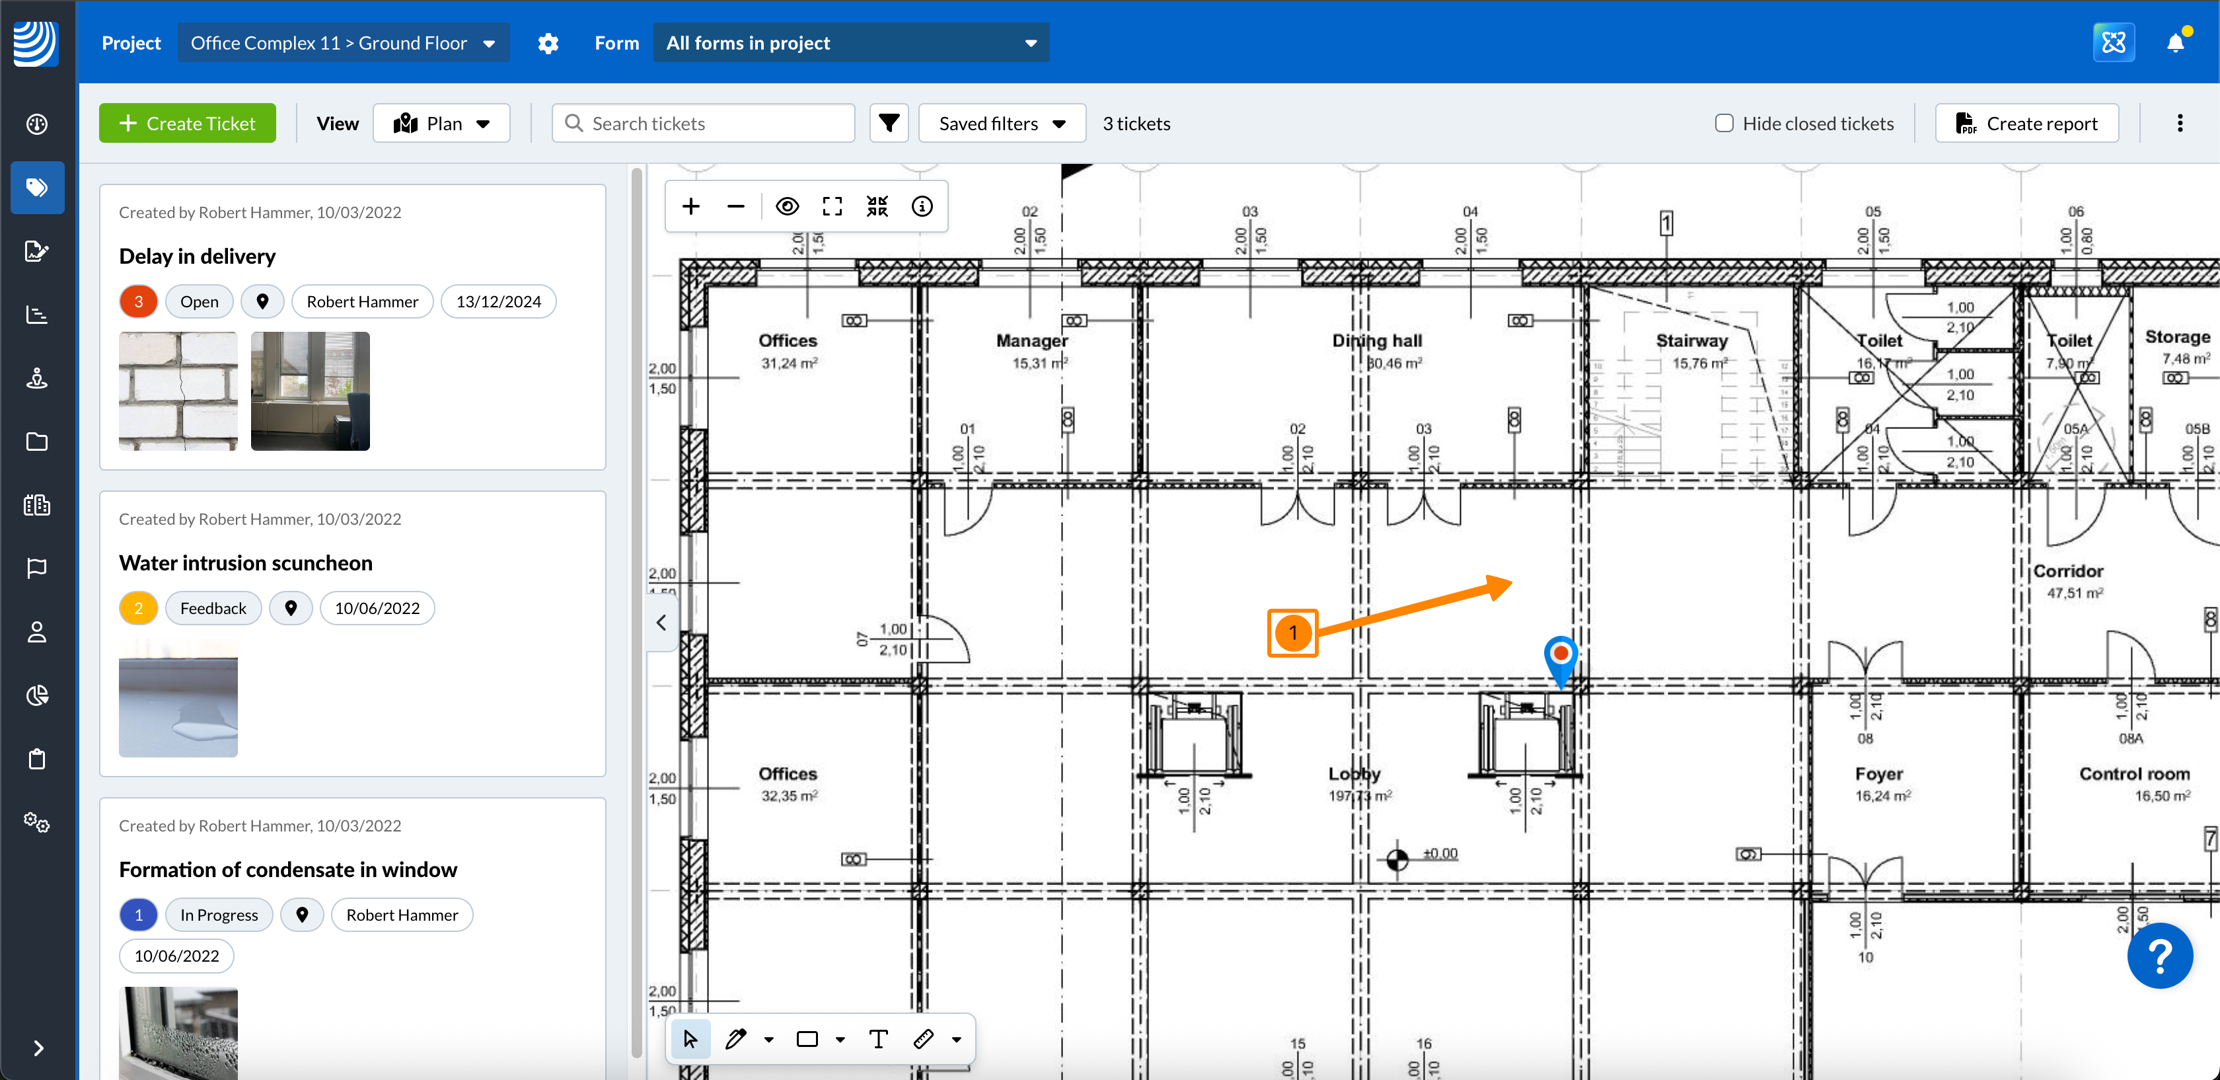The width and height of the screenshot is (2220, 1080).
Task: Open the notifications bell
Action: pos(2175,43)
